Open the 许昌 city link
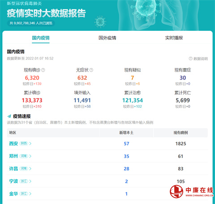215x204 pixels. [x=13, y=169]
